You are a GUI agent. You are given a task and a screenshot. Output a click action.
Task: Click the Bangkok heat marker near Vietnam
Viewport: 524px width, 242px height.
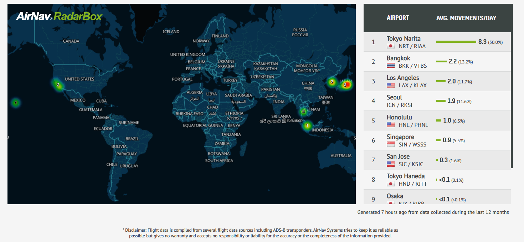pos(303,112)
